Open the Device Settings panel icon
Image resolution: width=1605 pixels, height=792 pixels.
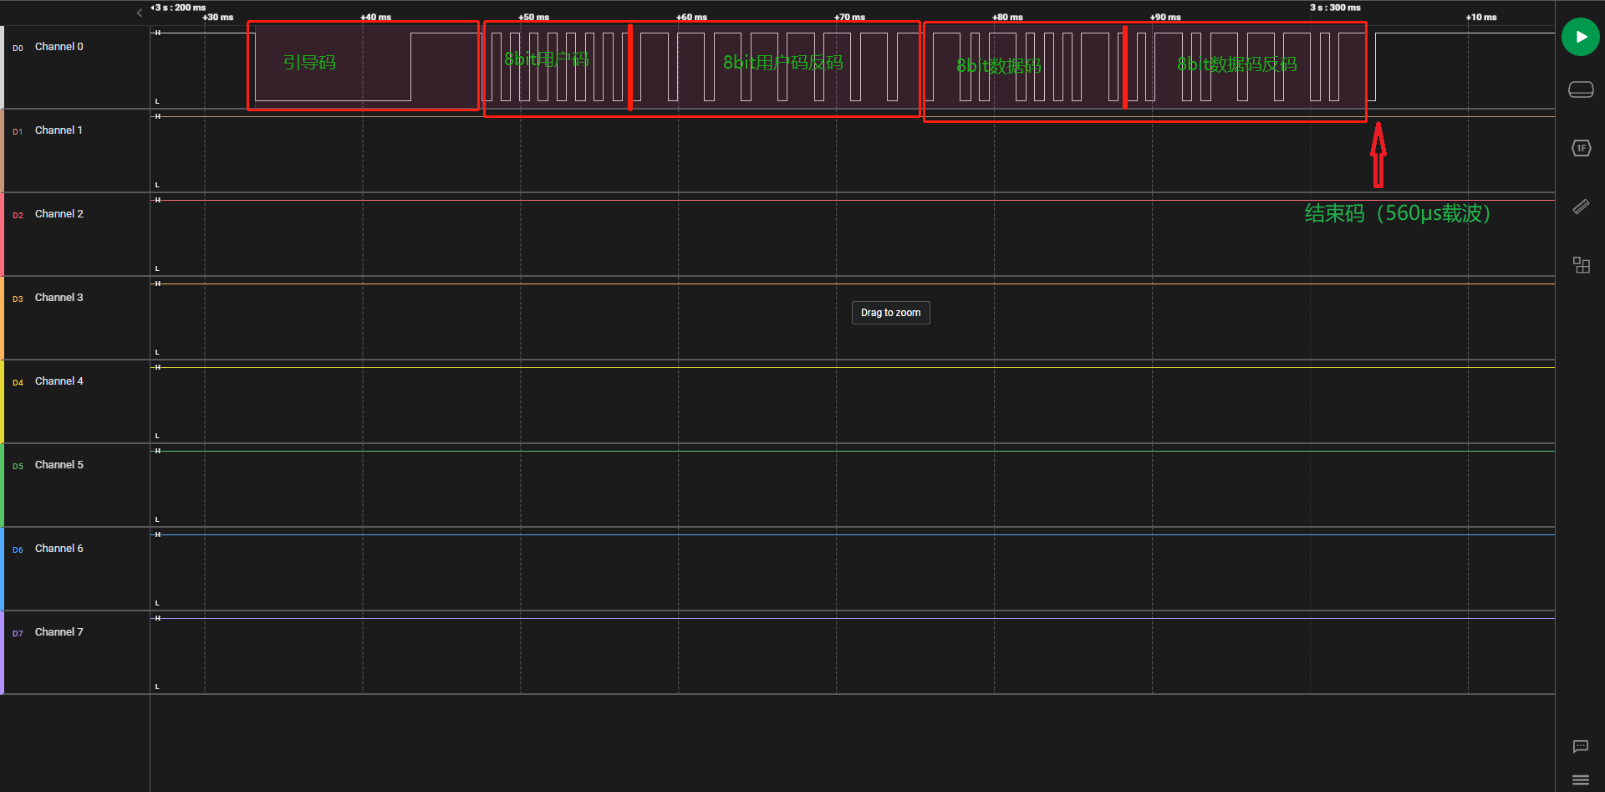coord(1580,89)
